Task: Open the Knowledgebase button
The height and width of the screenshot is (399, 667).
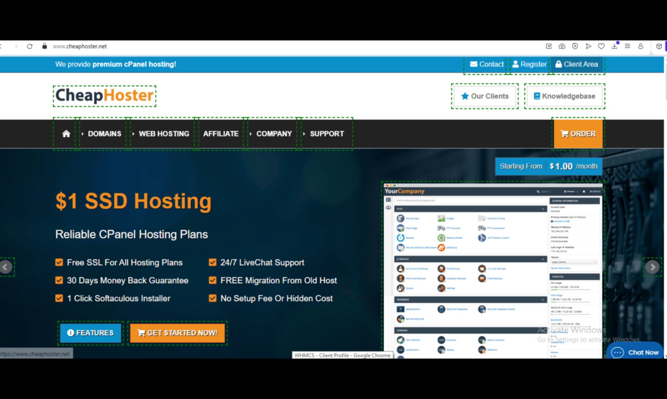Action: pyautogui.click(x=565, y=96)
